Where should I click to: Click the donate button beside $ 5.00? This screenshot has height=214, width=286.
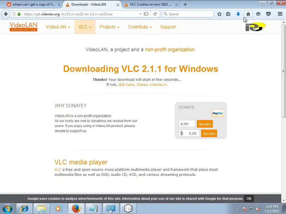(x=209, y=133)
